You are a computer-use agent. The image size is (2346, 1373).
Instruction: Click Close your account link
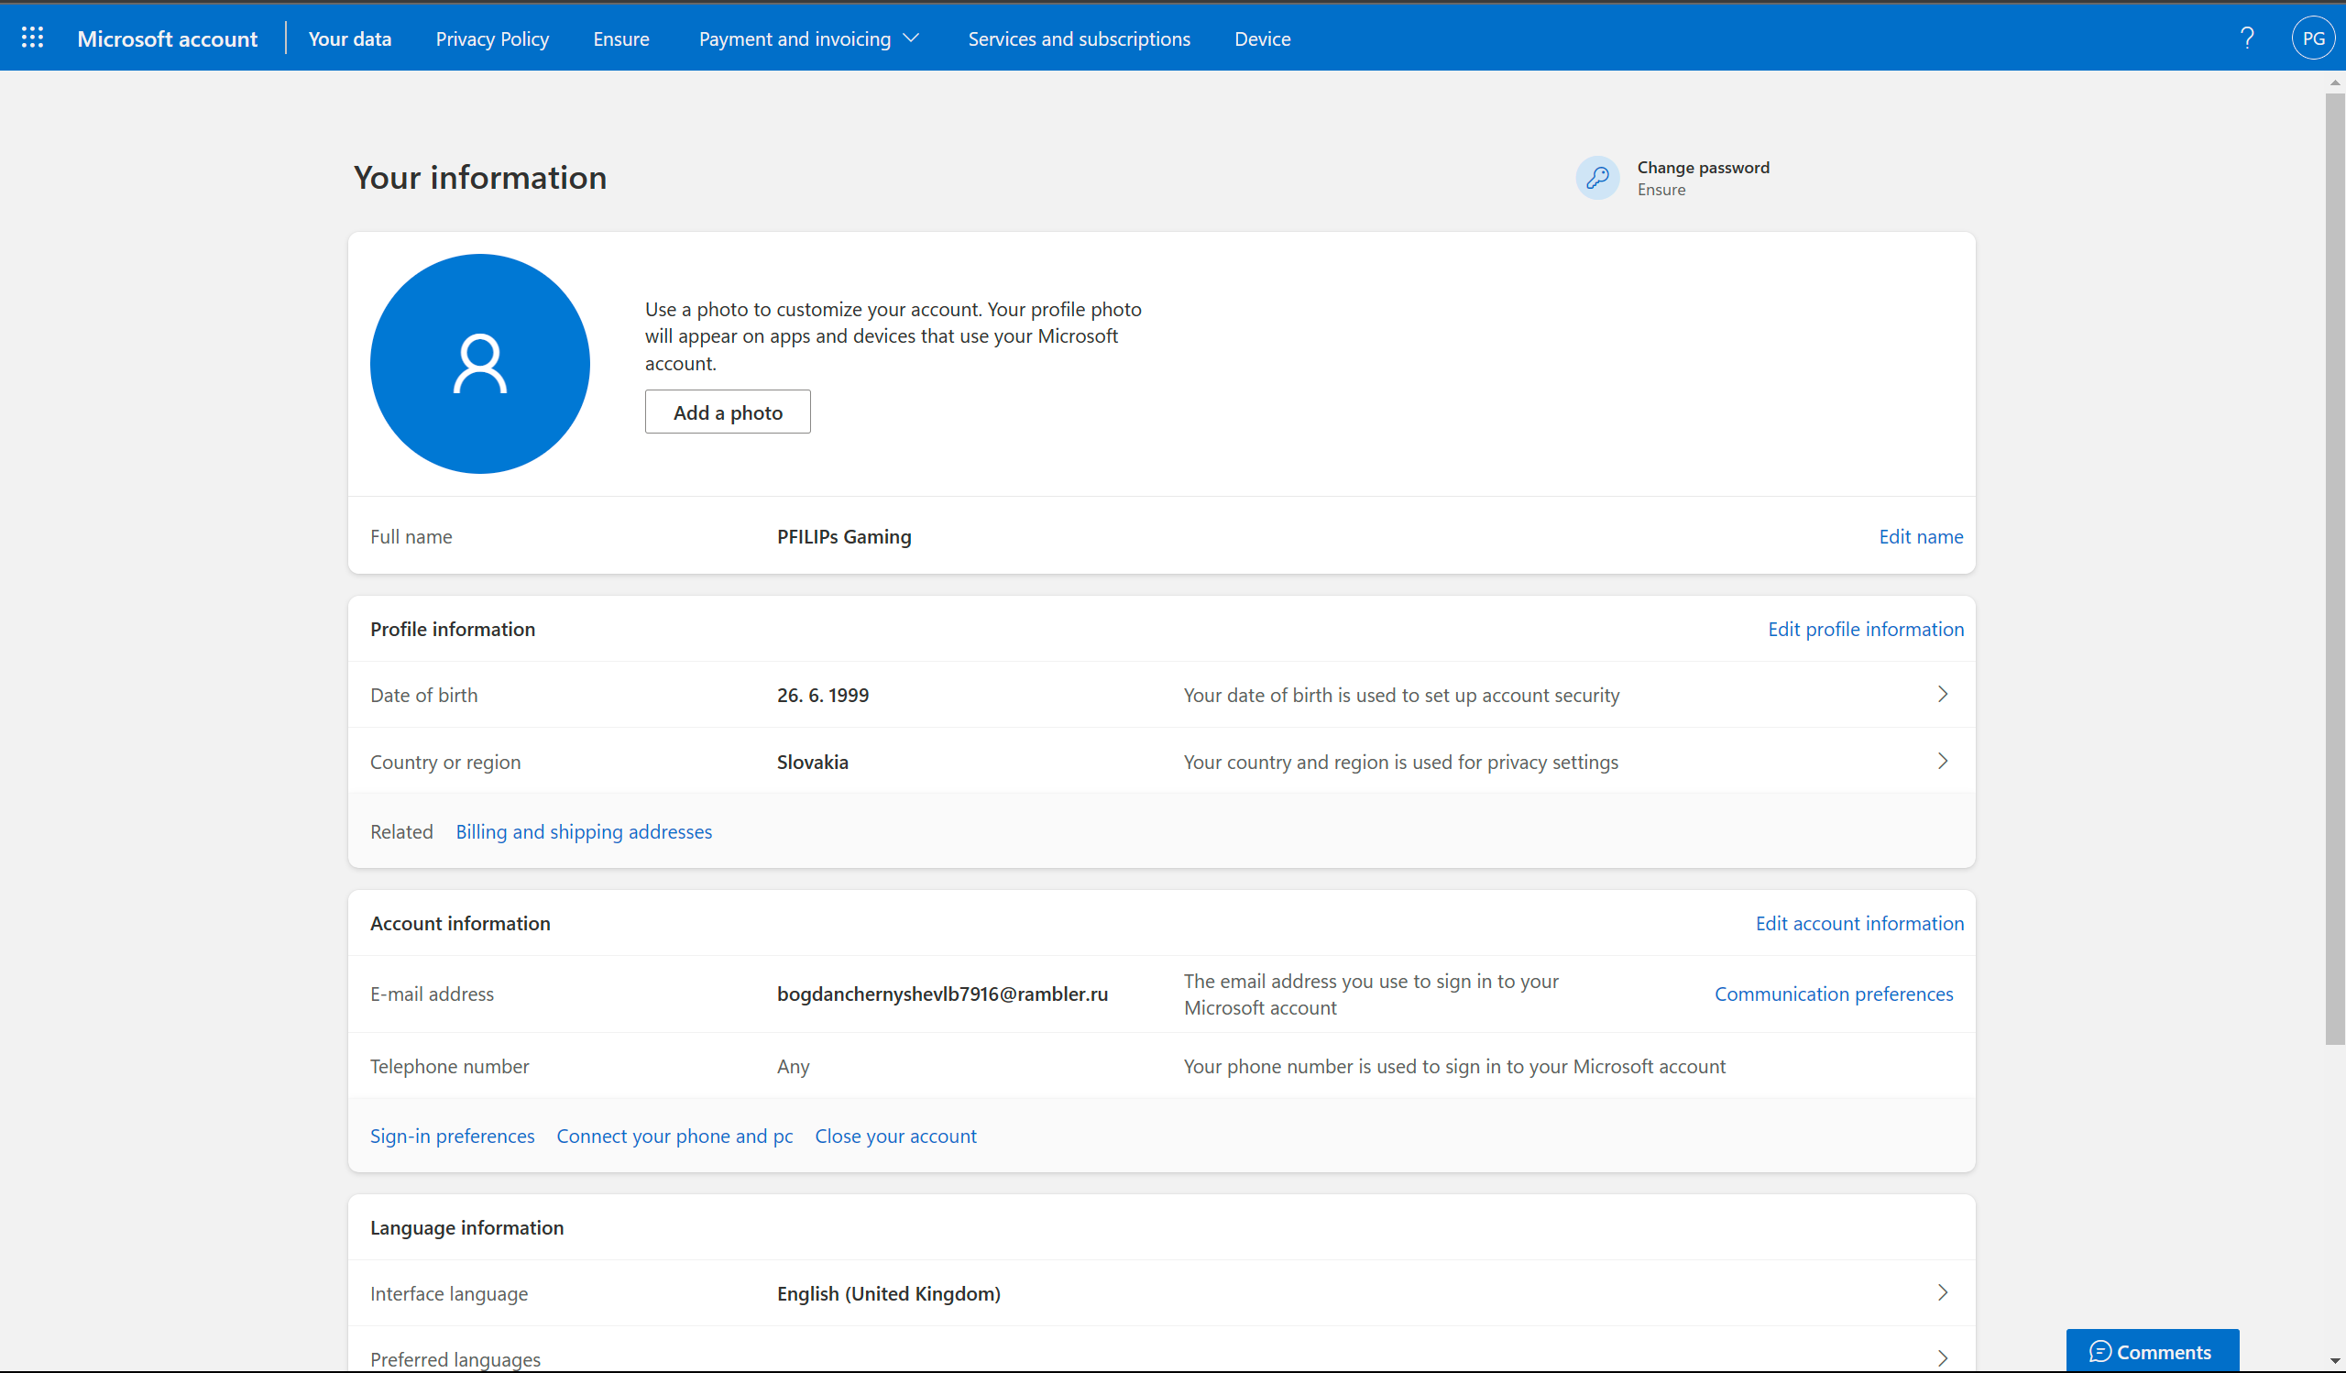(895, 1136)
